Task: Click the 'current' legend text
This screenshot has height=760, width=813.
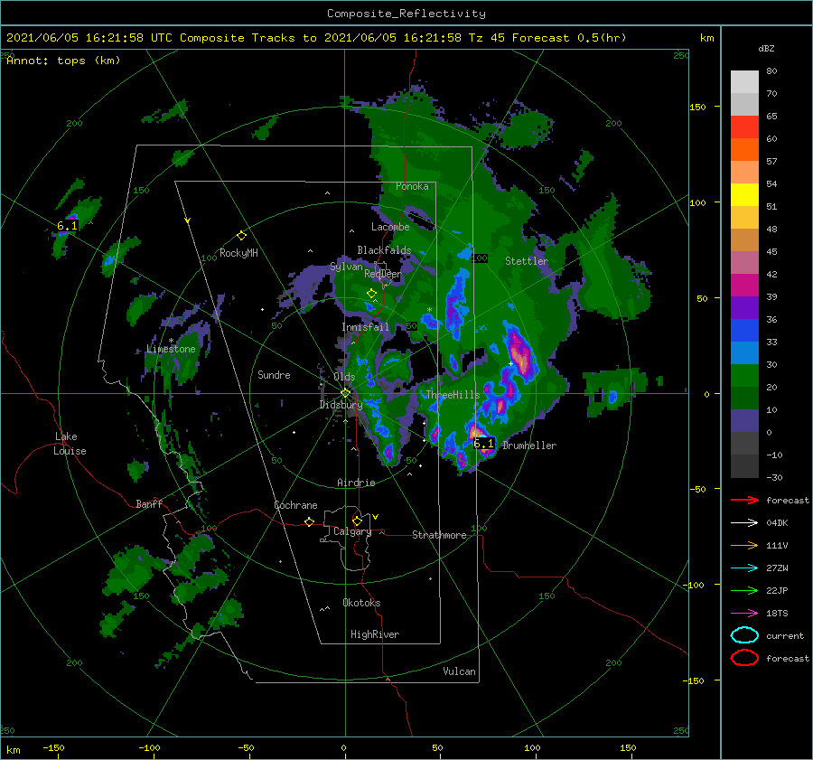Action: tap(785, 635)
